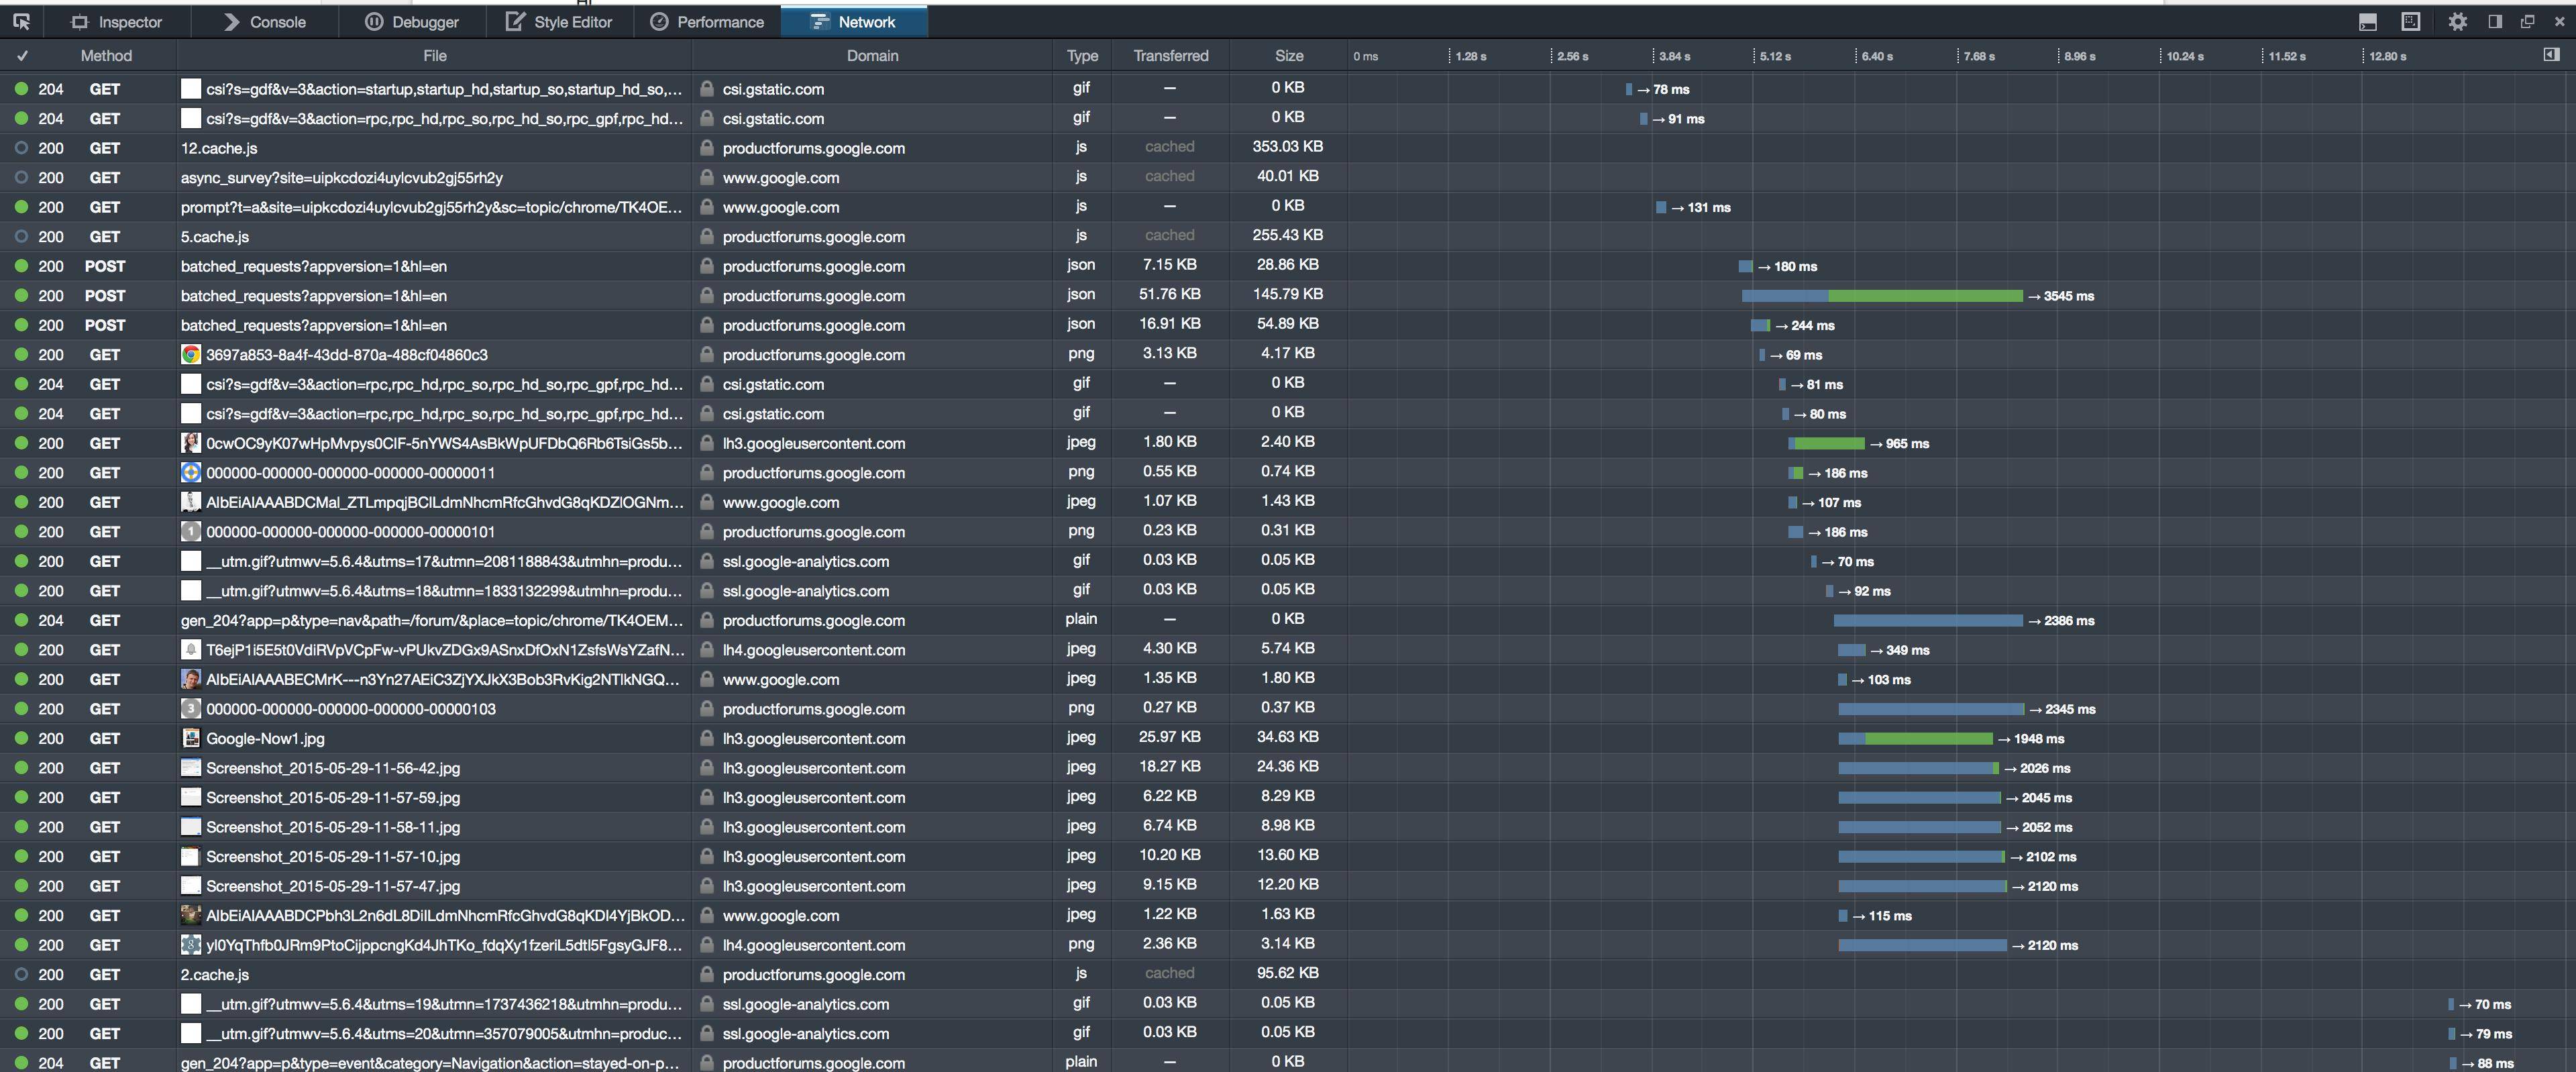The width and height of the screenshot is (2576, 1072).
Task: Select the 000000-000000-000000-000000-00000101 png request
Action: point(1288,532)
